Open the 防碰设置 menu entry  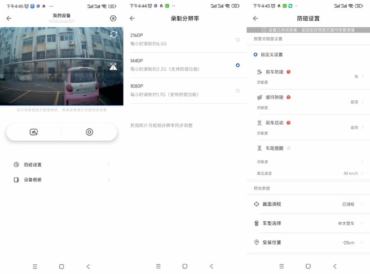click(x=60, y=164)
